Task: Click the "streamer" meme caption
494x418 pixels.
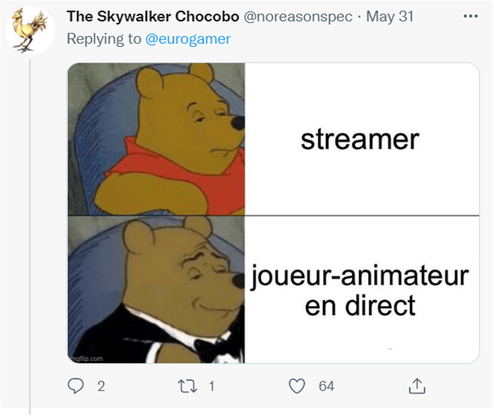Action: (360, 140)
